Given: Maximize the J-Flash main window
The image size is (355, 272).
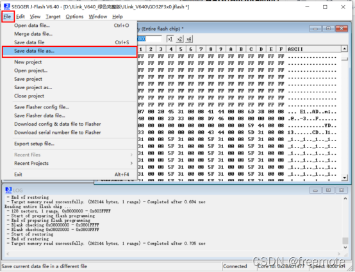Looking at the screenshot, I should tap(325, 7).
